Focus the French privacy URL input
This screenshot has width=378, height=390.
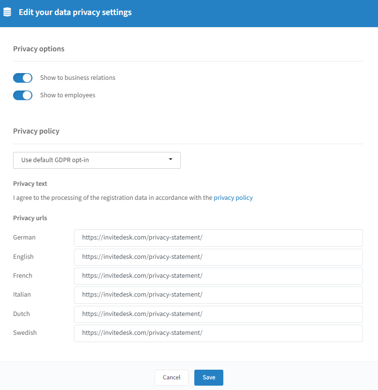pos(218,276)
